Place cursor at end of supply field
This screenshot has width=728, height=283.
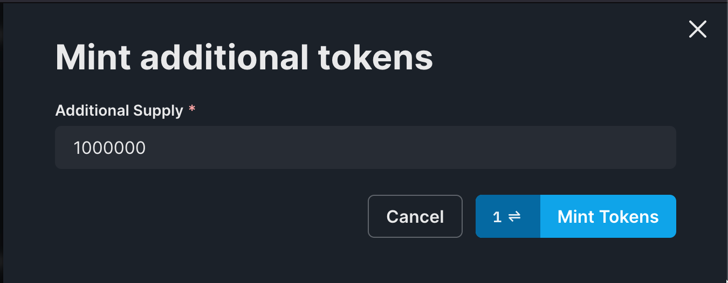147,147
